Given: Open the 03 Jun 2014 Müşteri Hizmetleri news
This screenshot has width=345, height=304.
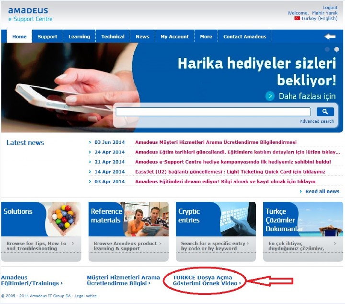Looking at the screenshot, I should [x=216, y=142].
